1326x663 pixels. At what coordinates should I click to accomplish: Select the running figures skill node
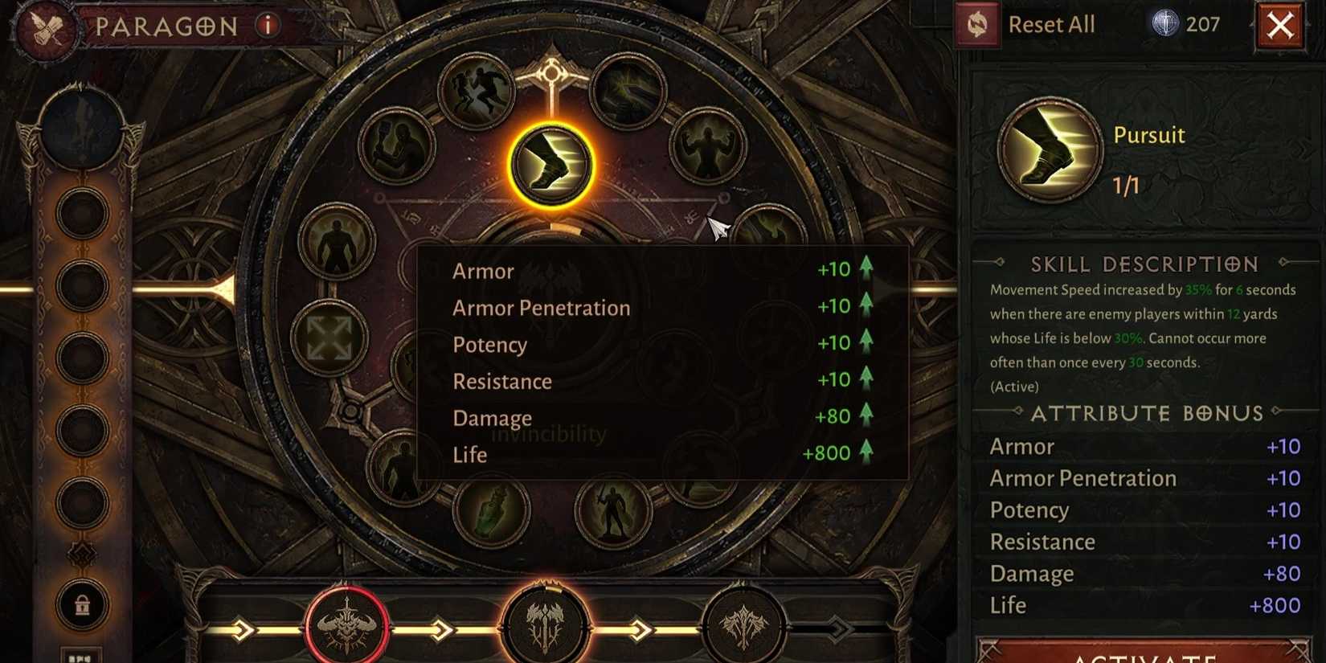476,91
